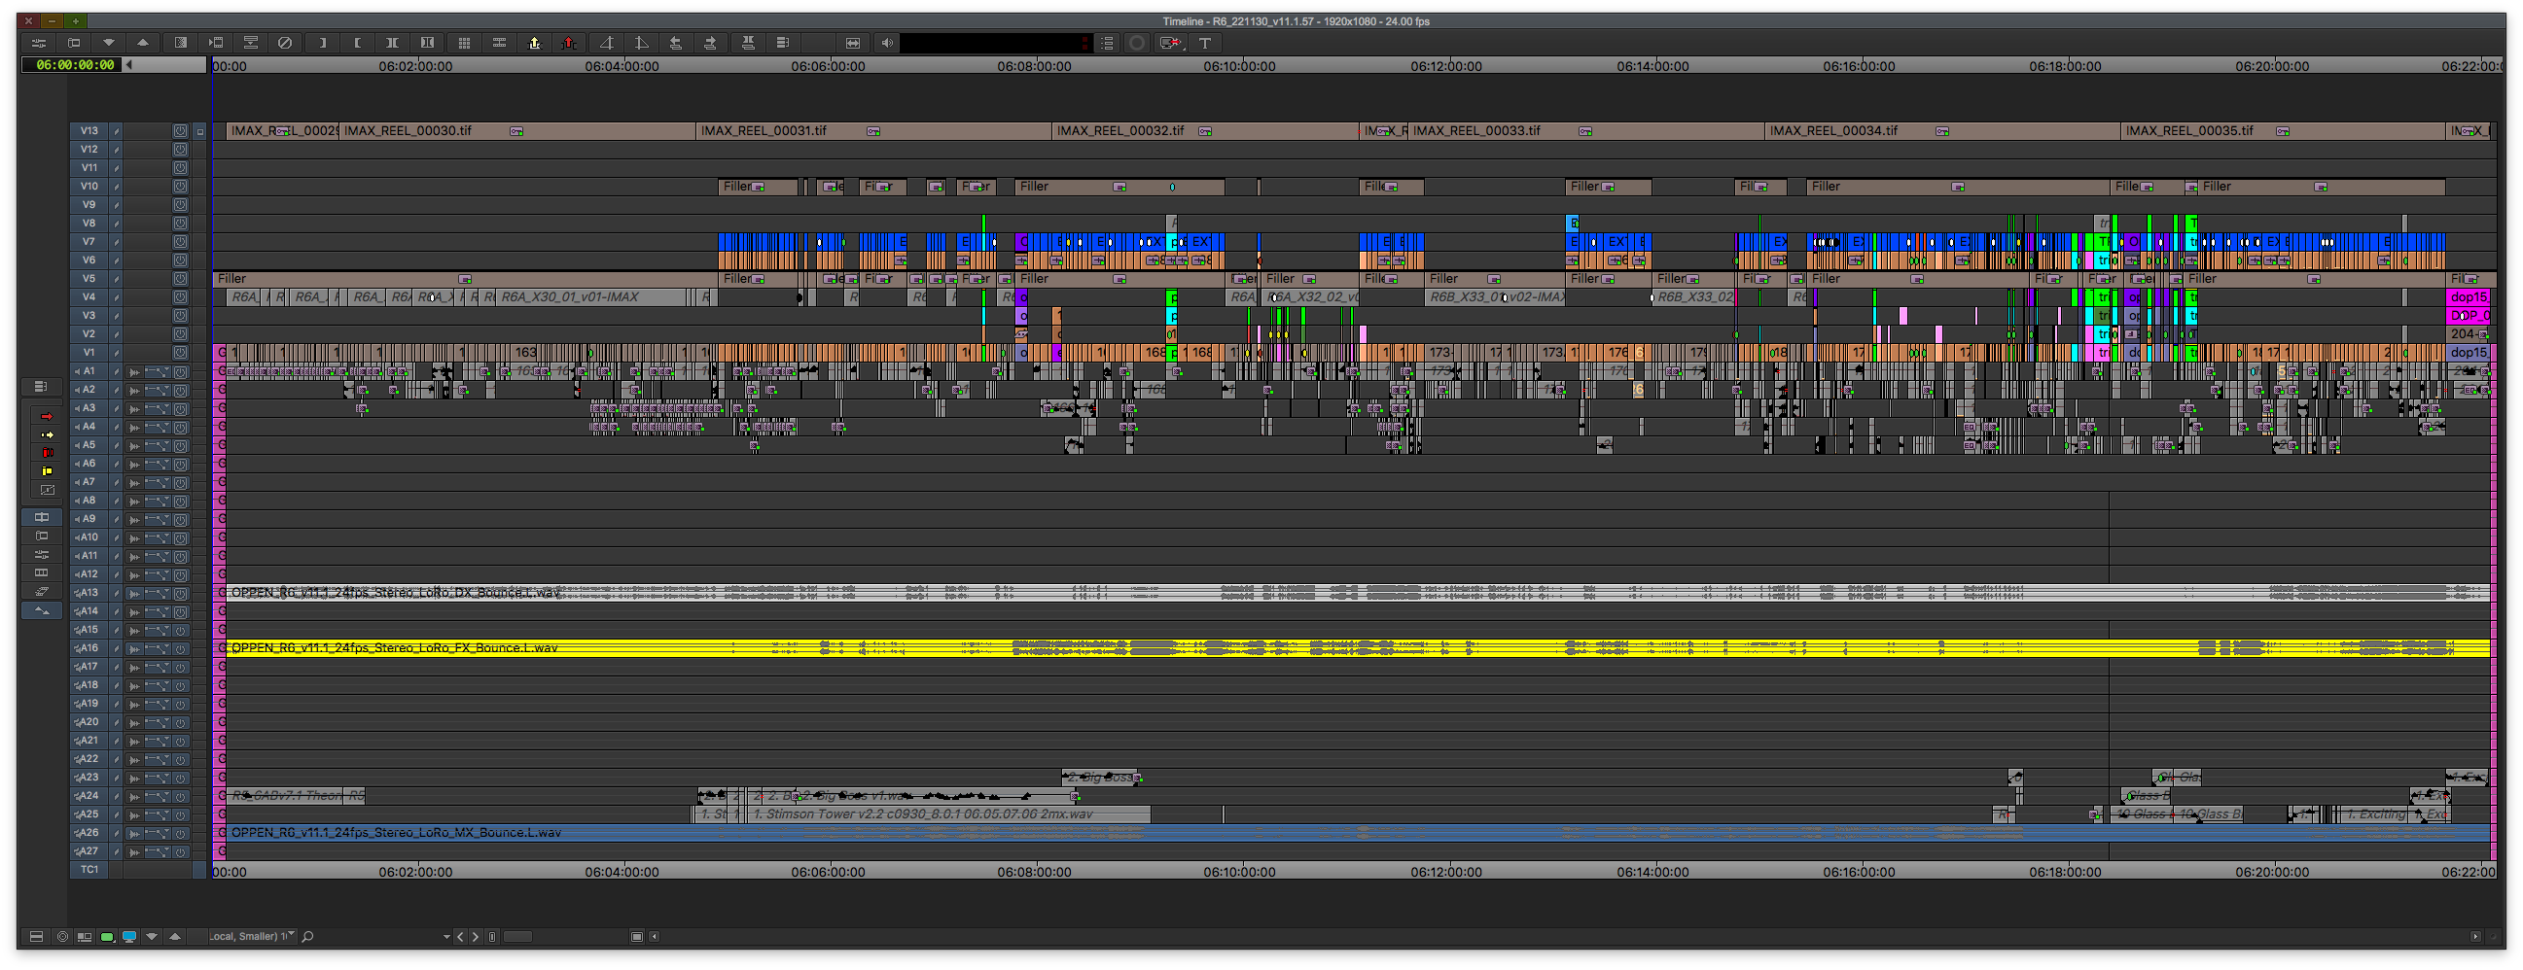This screenshot has height=970, width=2523.
Task: Click 06:10:00:00 on the top ruler
Action: (x=1239, y=66)
